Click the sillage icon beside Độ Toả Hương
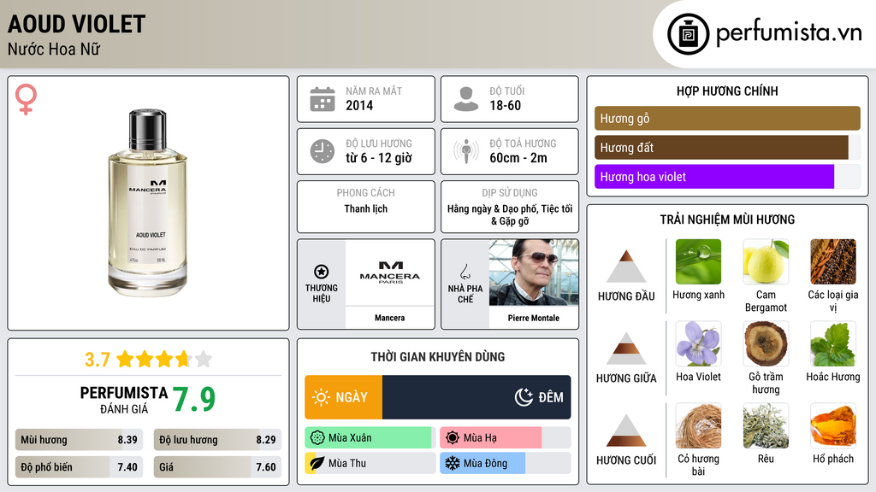876x492 pixels. 466,151
